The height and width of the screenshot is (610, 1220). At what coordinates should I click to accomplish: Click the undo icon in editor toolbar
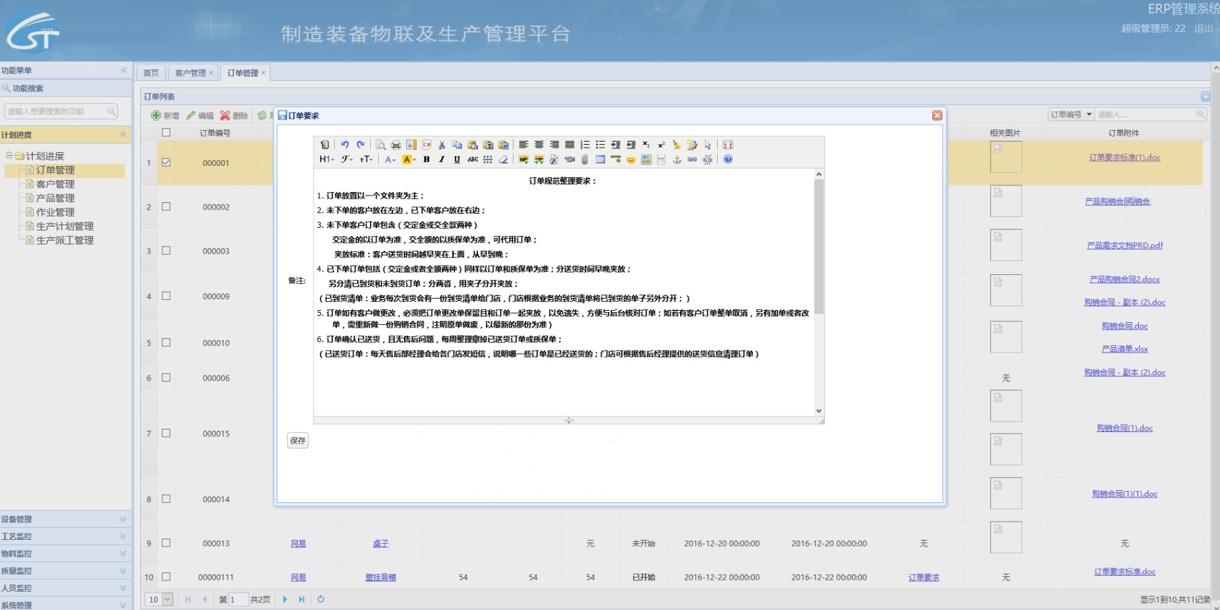coord(344,145)
